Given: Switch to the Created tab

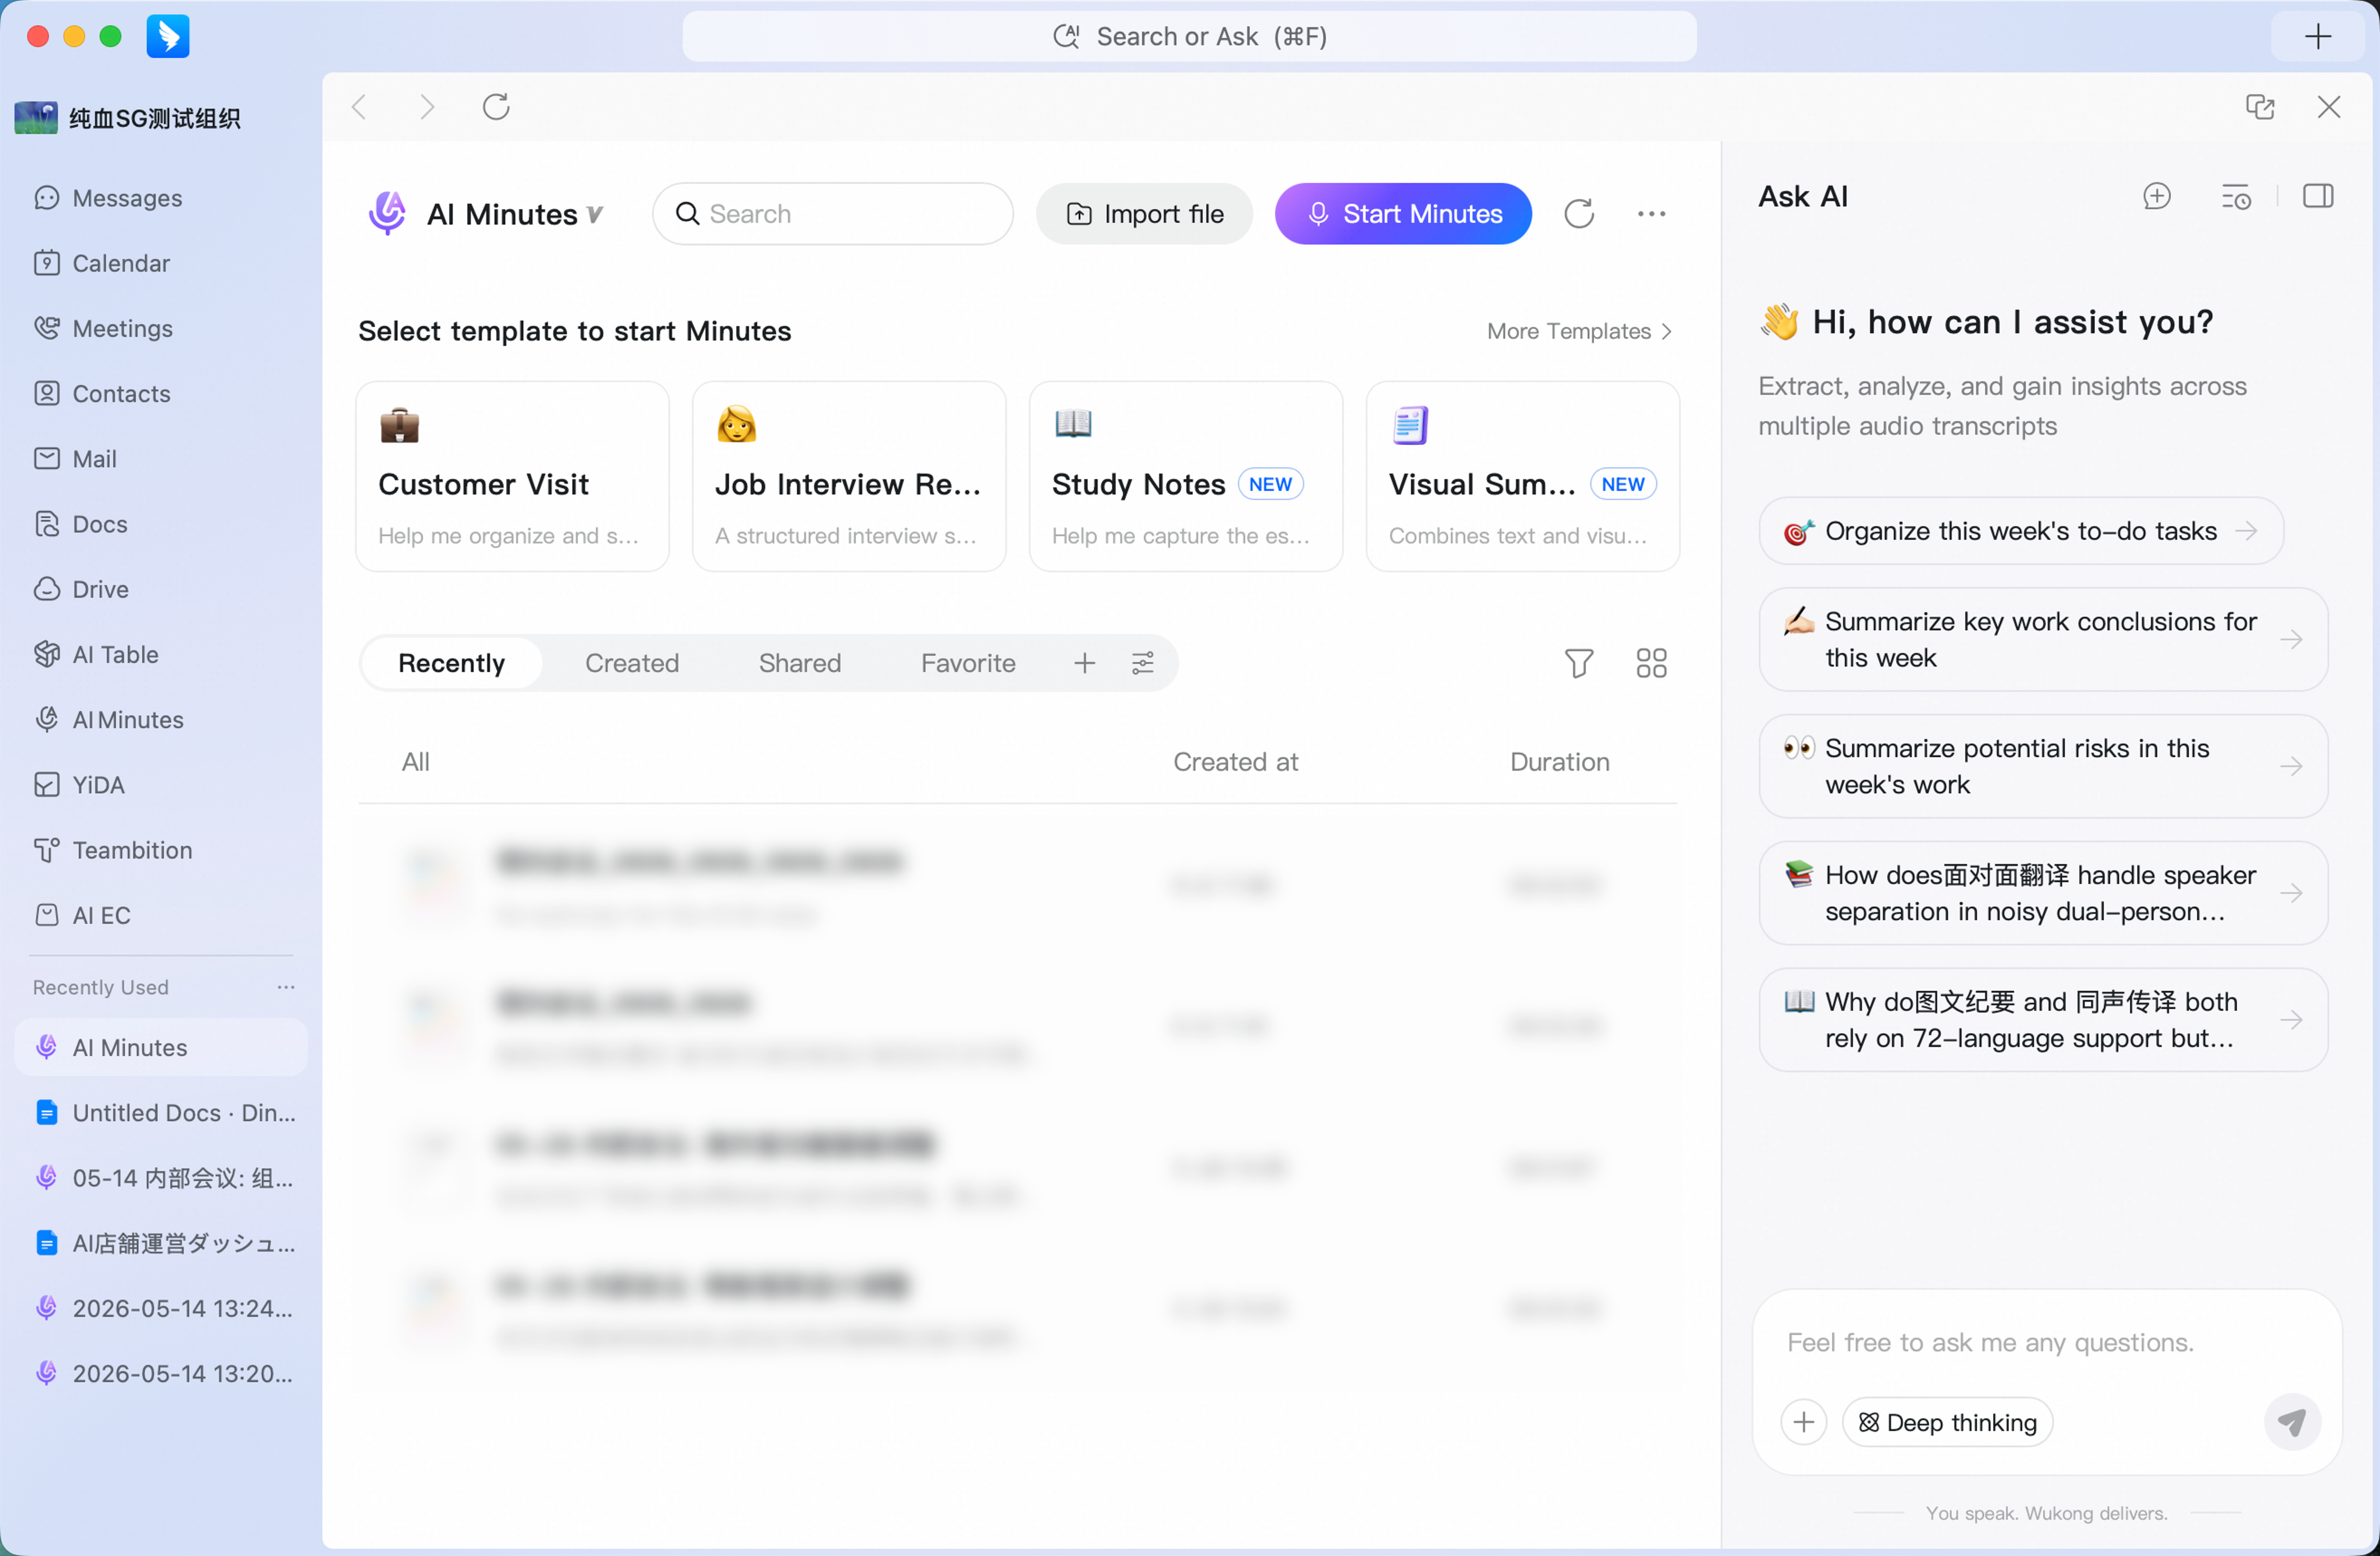Looking at the screenshot, I should tap(632, 663).
